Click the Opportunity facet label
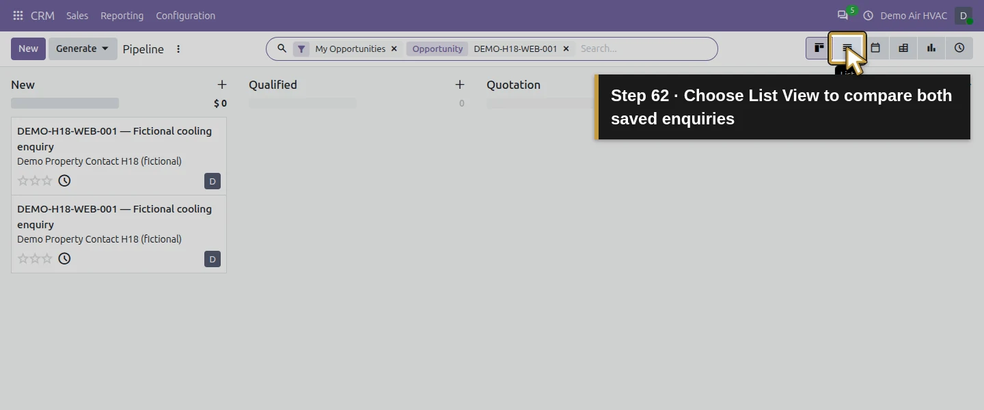Viewport: 984px width, 410px height. [x=437, y=49]
